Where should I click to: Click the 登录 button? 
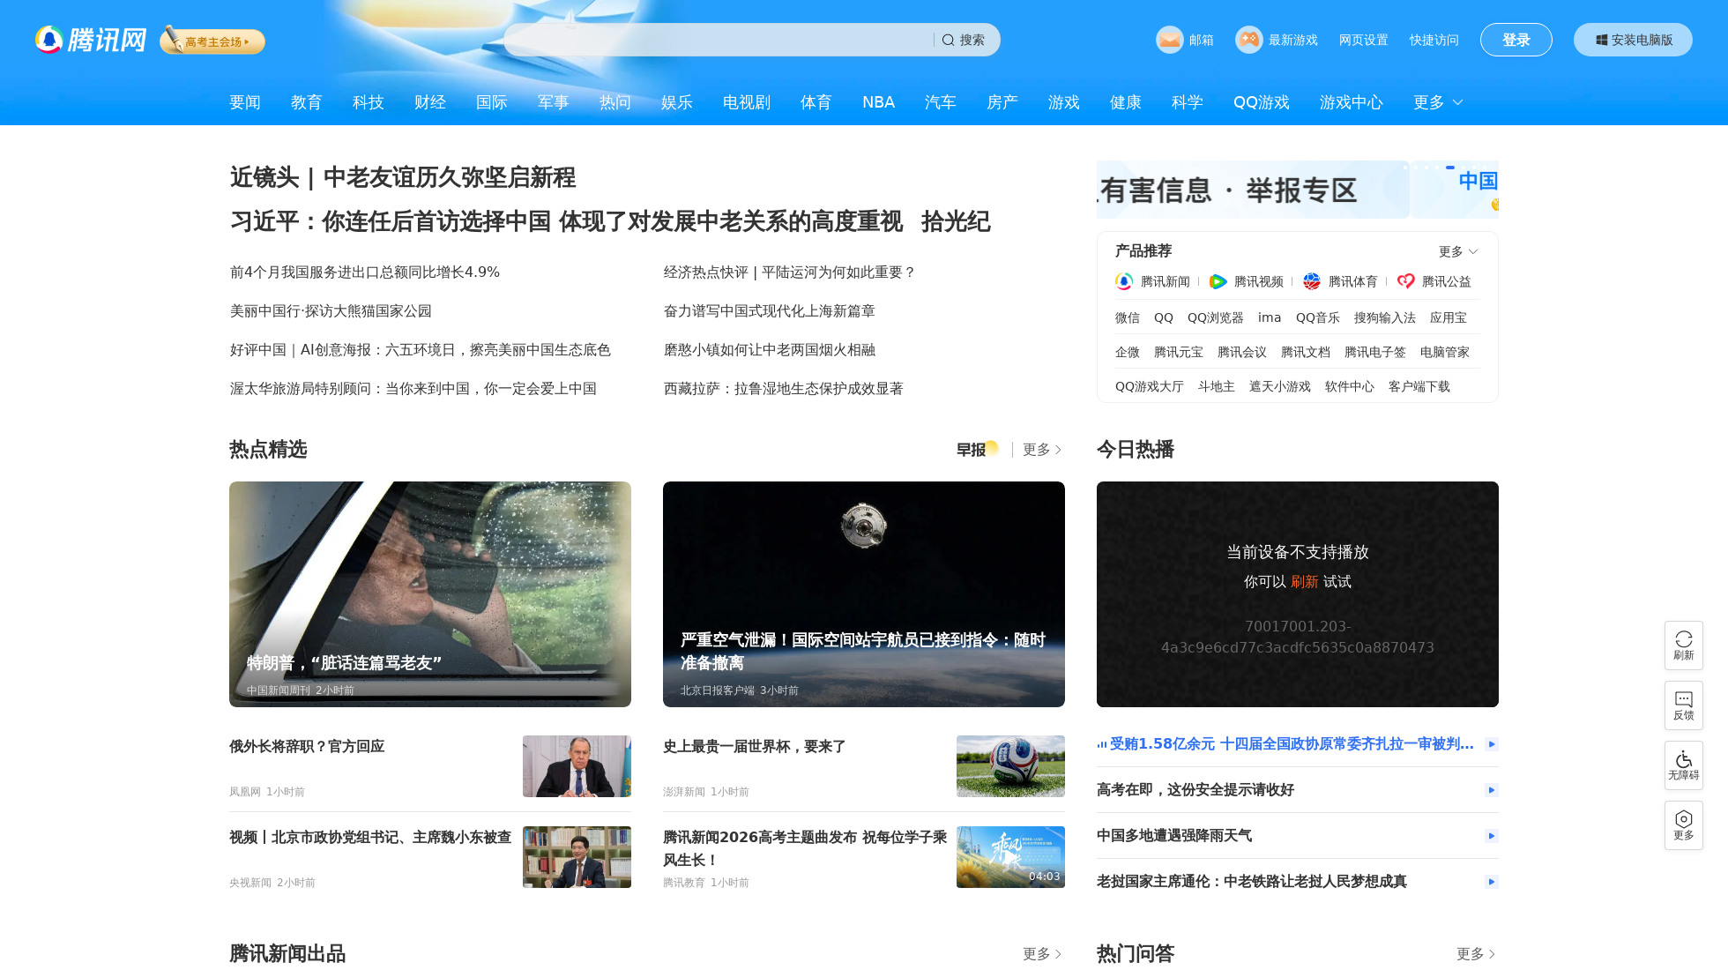pyautogui.click(x=1516, y=40)
